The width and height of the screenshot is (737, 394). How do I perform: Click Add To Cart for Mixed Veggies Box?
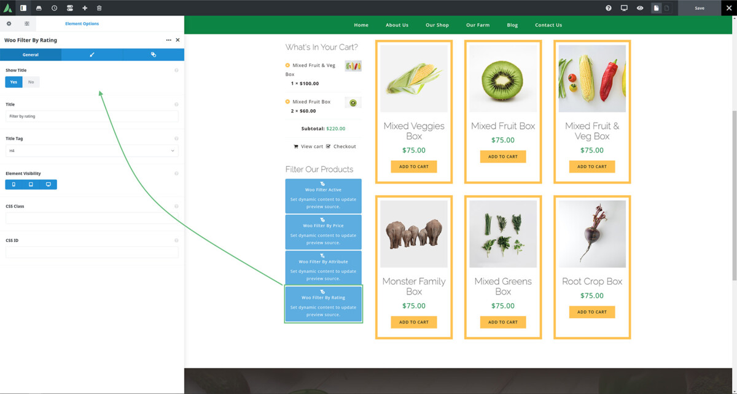[x=414, y=166]
